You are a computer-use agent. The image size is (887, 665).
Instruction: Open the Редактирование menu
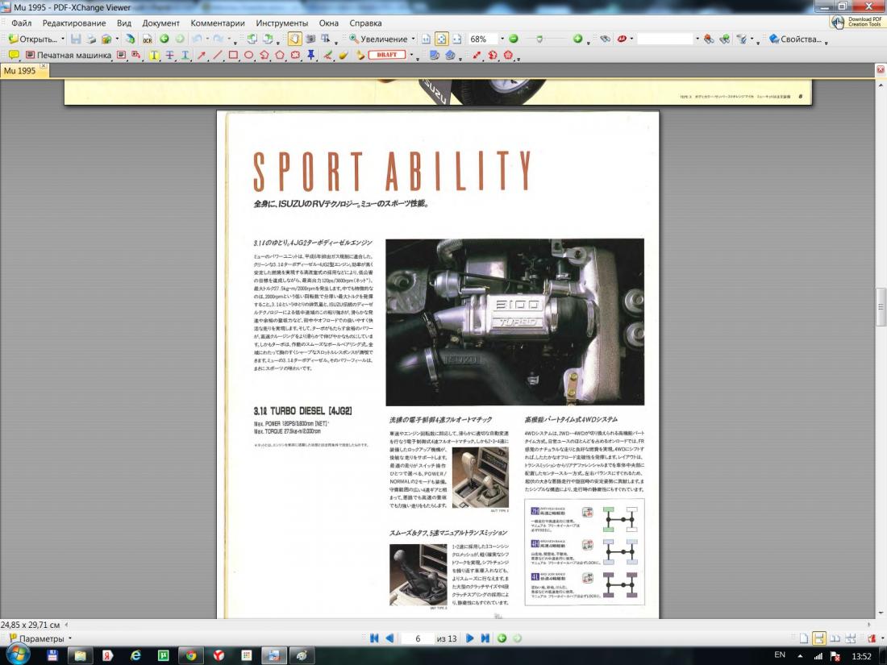(74, 23)
